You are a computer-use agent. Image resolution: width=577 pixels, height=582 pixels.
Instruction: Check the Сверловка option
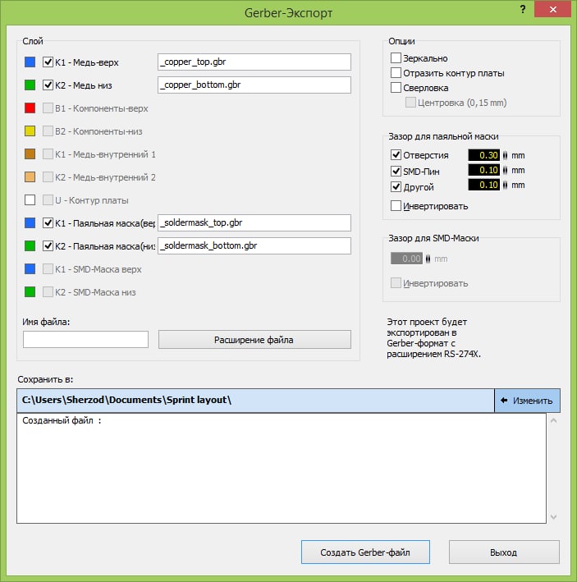pos(396,88)
